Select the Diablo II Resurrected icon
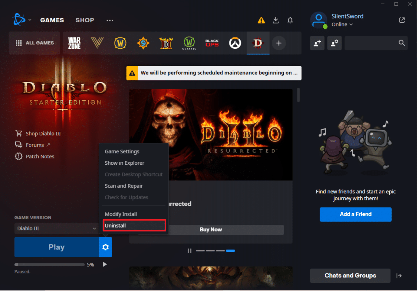 pos(166,43)
